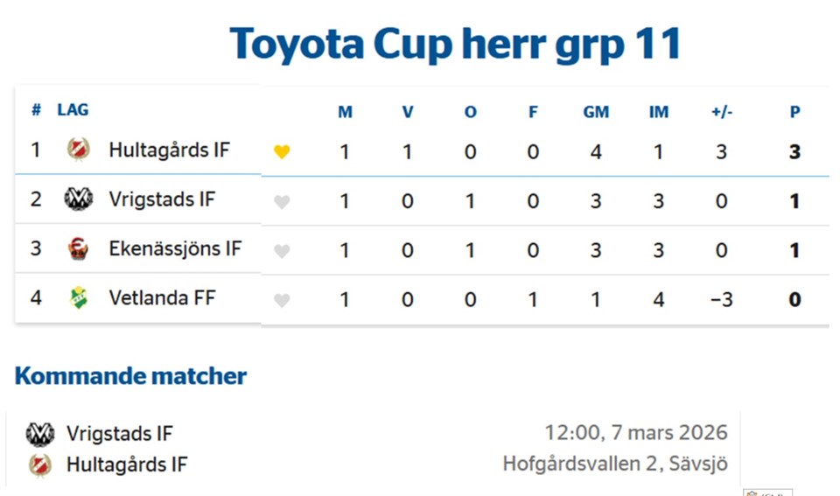The image size is (840, 496).
Task: Open Hultagårds IF team link in standings
Action: click(x=169, y=150)
